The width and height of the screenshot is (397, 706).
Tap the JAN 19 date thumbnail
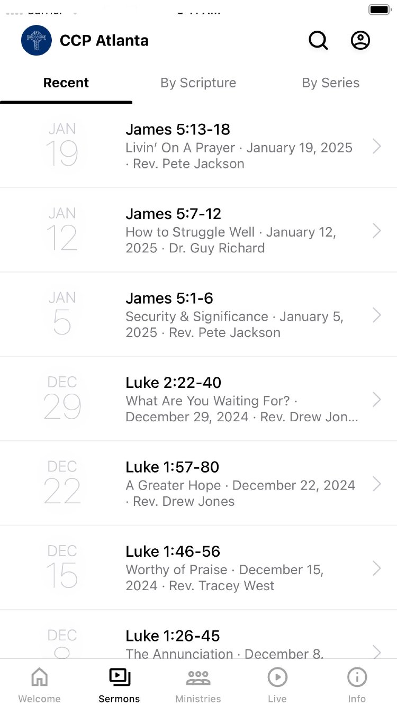tap(62, 146)
